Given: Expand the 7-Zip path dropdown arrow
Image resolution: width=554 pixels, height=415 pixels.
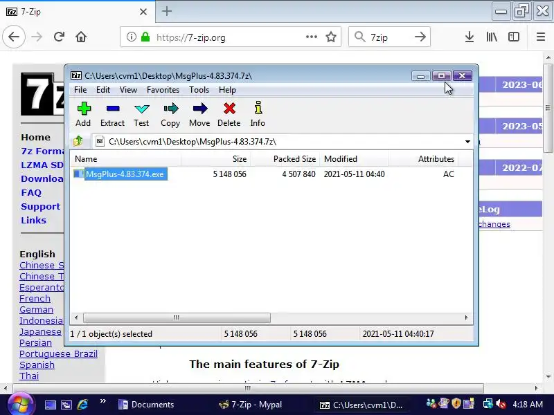Looking at the screenshot, I should [467, 142].
